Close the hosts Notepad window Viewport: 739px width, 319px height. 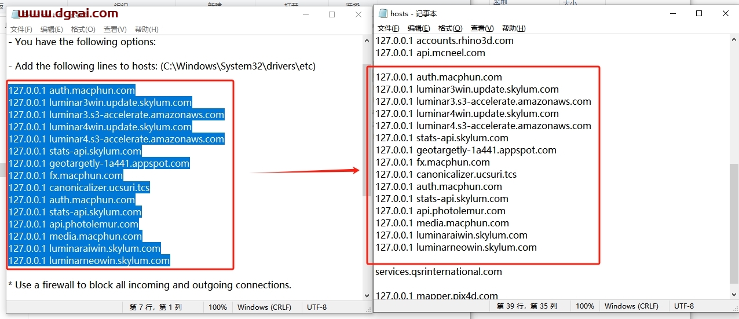pyautogui.click(x=726, y=13)
